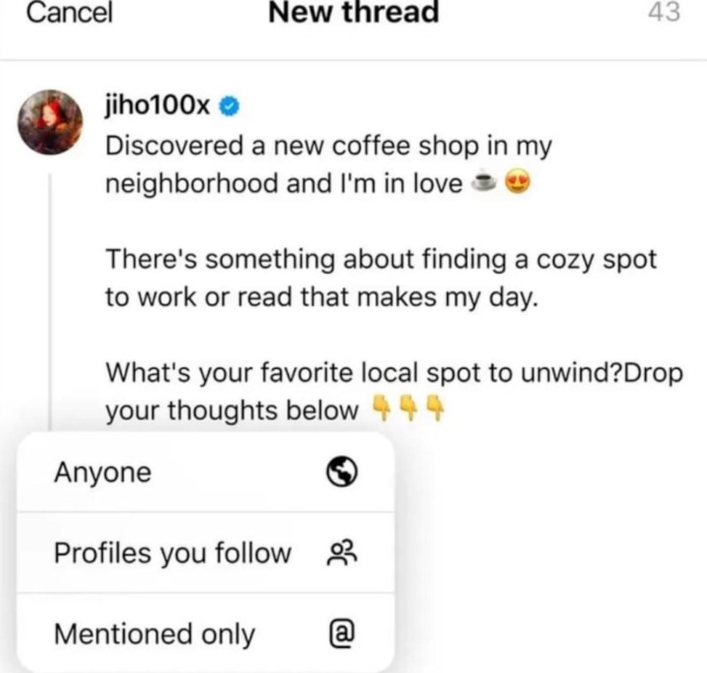Image resolution: width=707 pixels, height=673 pixels.
Task: Tap the jiho100x profile avatar
Action: [50, 122]
